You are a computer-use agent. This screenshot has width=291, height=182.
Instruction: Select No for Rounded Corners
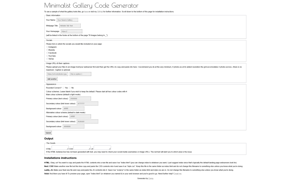pyautogui.click(x=70, y=88)
